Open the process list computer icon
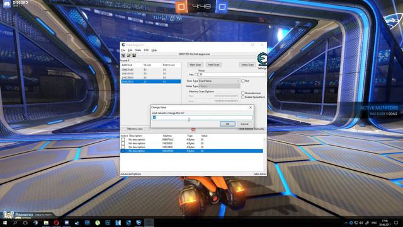403x227 pixels. pyautogui.click(x=123, y=55)
